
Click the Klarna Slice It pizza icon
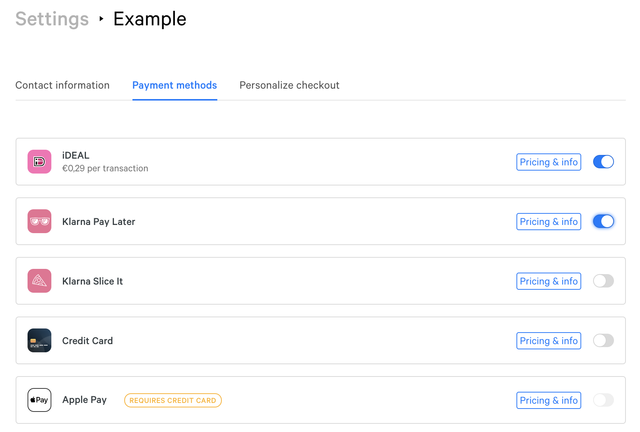(39, 281)
